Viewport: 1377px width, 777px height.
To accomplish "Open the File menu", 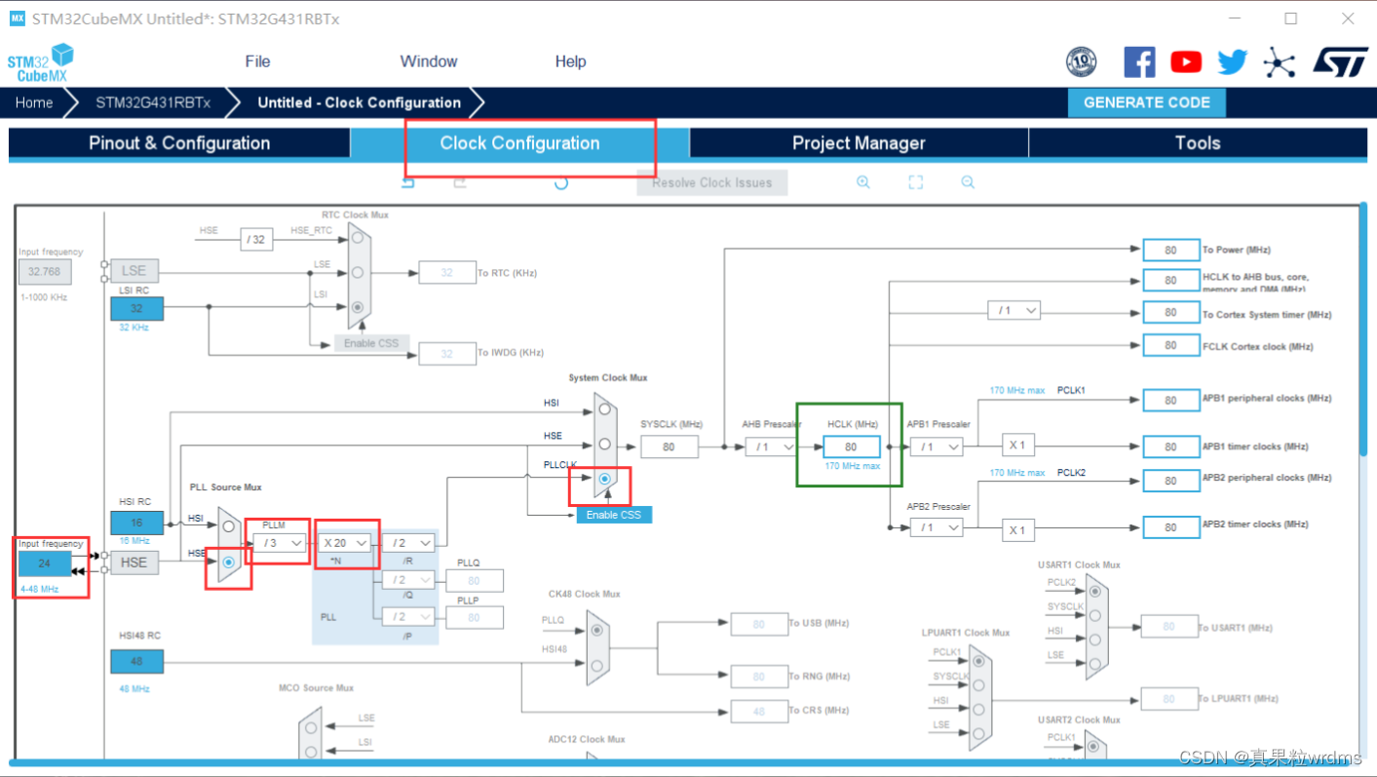I will coord(257,61).
